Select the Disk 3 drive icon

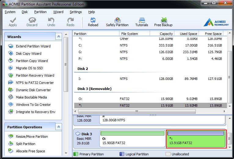coord(78,134)
